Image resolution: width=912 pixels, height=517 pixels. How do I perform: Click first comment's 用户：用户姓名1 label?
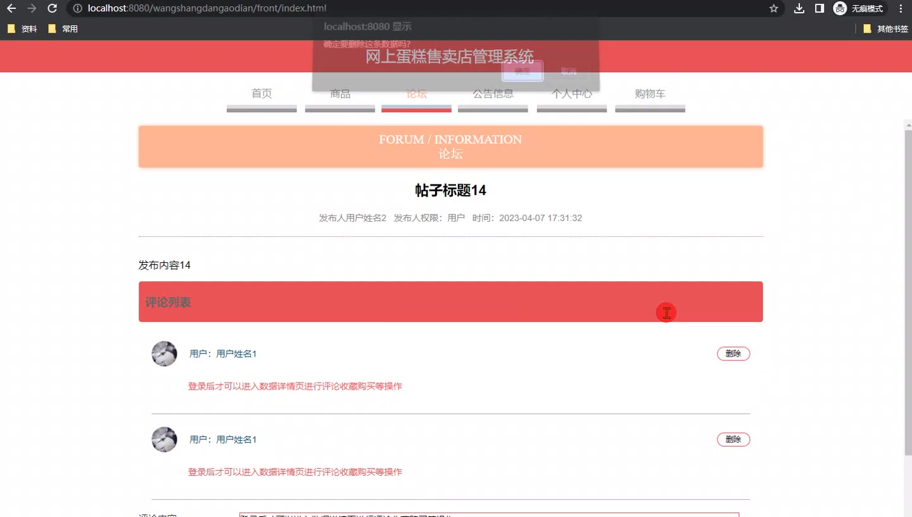pos(223,354)
